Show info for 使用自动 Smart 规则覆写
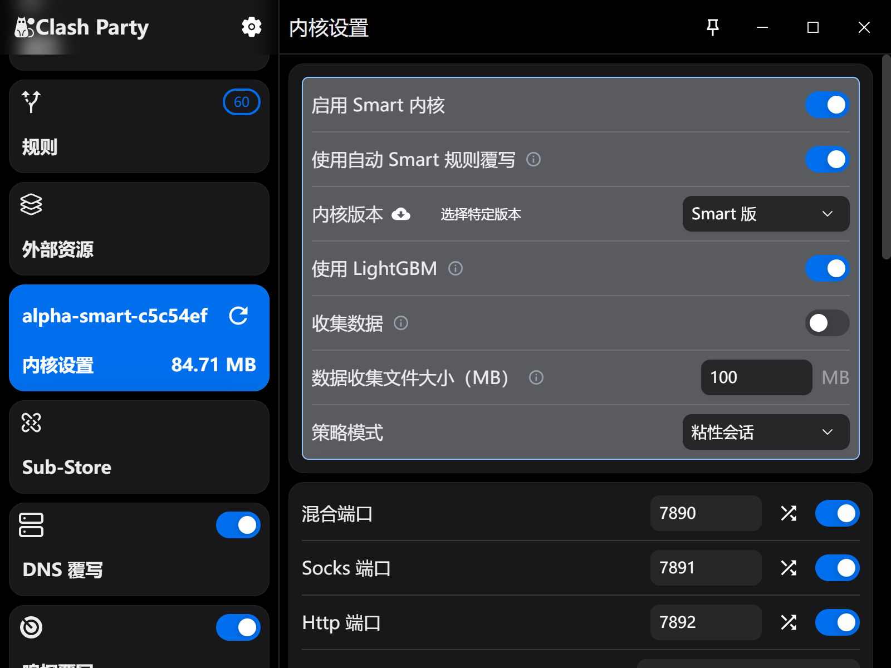This screenshot has width=891, height=668. [x=533, y=160]
